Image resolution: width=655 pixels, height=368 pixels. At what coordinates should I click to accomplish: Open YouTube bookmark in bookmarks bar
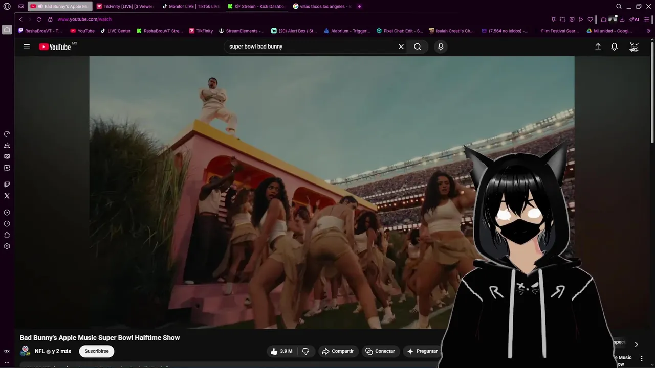82,31
